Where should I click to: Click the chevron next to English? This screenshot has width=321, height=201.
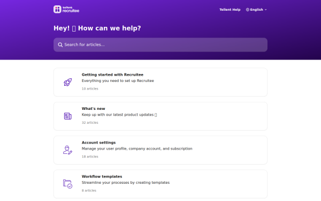[x=265, y=10]
